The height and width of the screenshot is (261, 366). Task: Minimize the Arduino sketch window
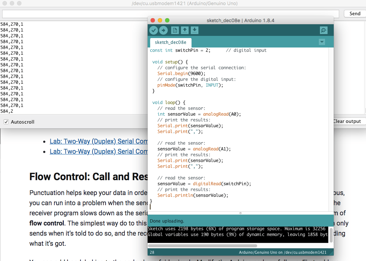[x=160, y=20]
